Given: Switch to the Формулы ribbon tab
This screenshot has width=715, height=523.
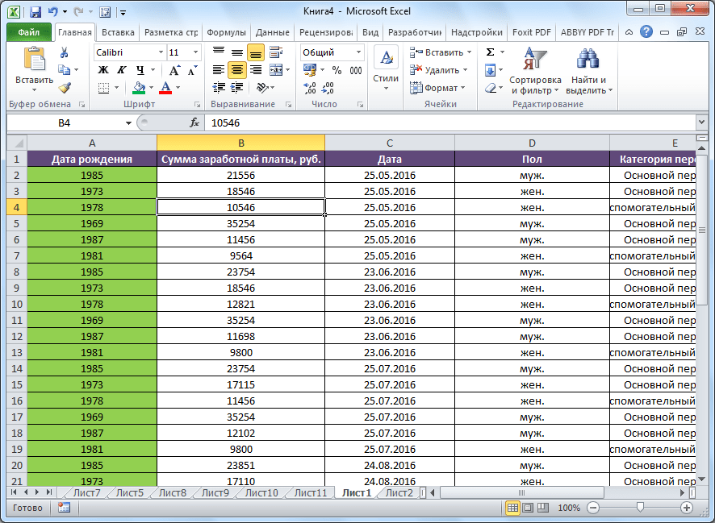Looking at the screenshot, I should 226,32.
